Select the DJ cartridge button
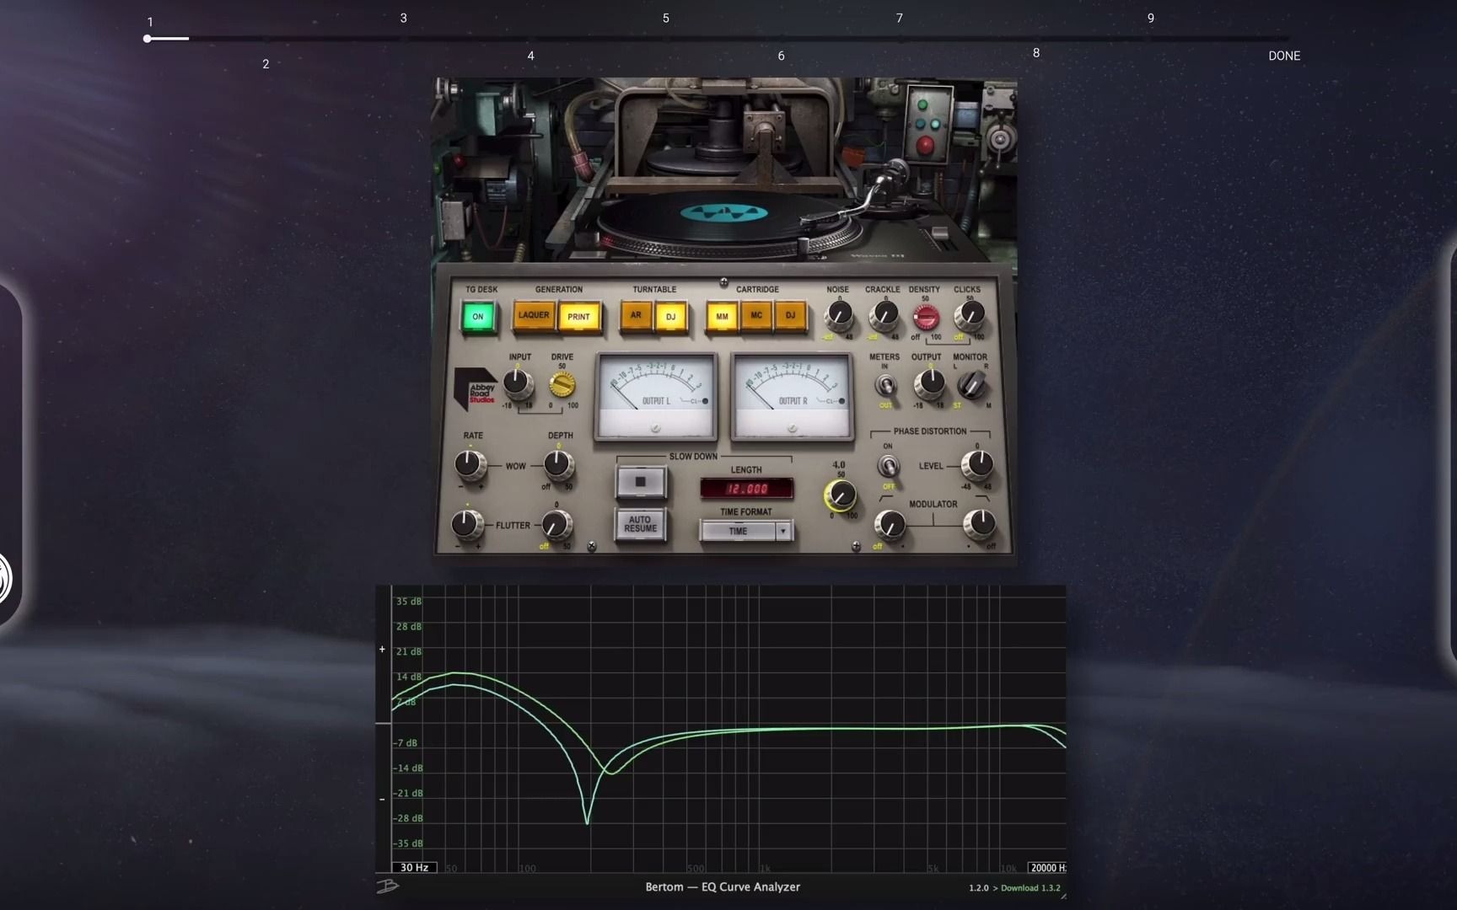 pyautogui.click(x=790, y=316)
